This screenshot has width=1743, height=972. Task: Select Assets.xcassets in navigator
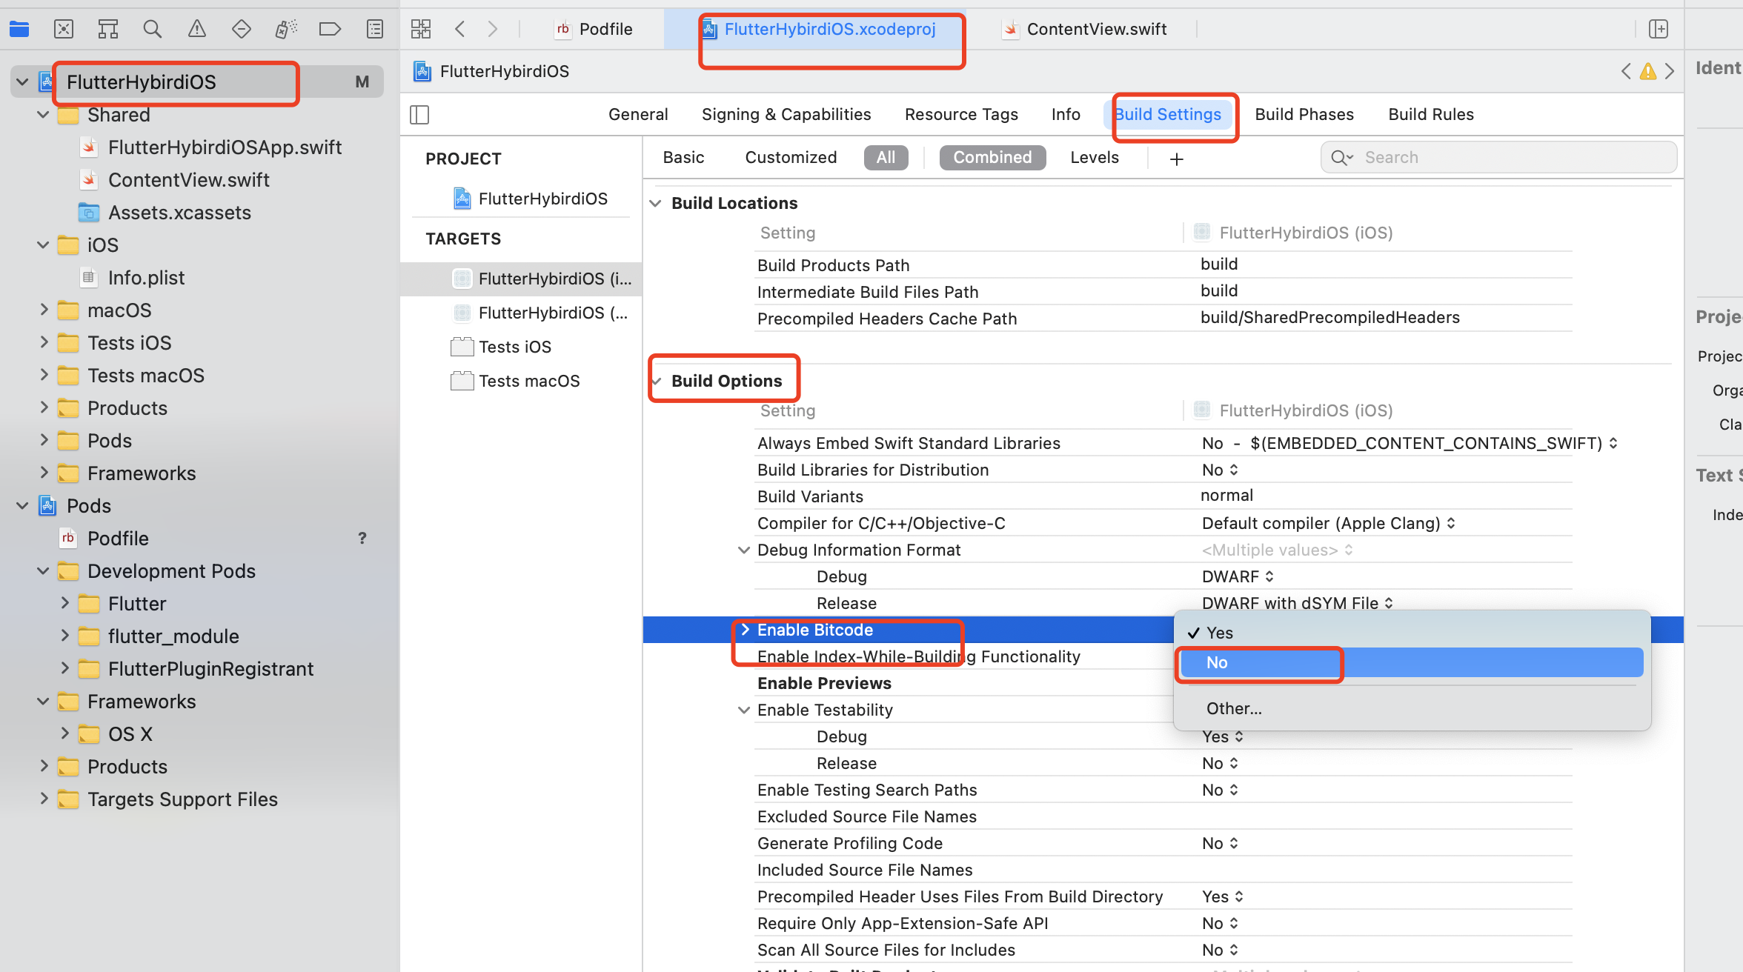(x=179, y=213)
